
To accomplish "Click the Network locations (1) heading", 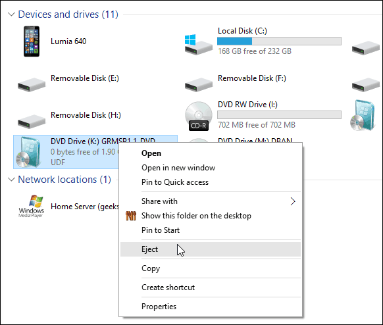I will click(x=64, y=180).
